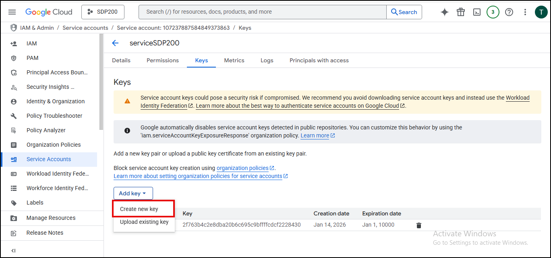Switch to the Permissions tab

tap(162, 60)
